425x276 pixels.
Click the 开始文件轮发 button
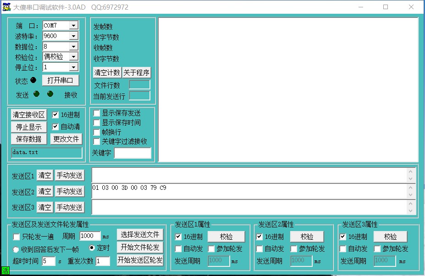(140, 247)
